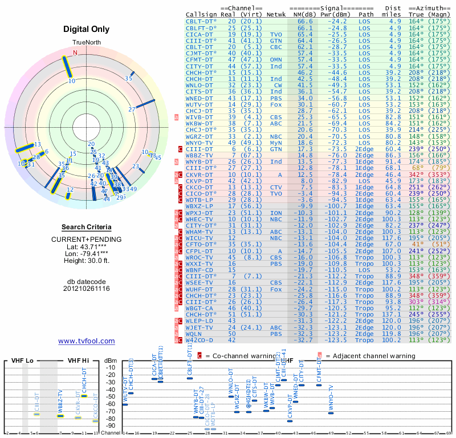Click the adjacent-channel warning icon beside WQLN
The width and height of the screenshot is (456, 438).
(x=176, y=334)
